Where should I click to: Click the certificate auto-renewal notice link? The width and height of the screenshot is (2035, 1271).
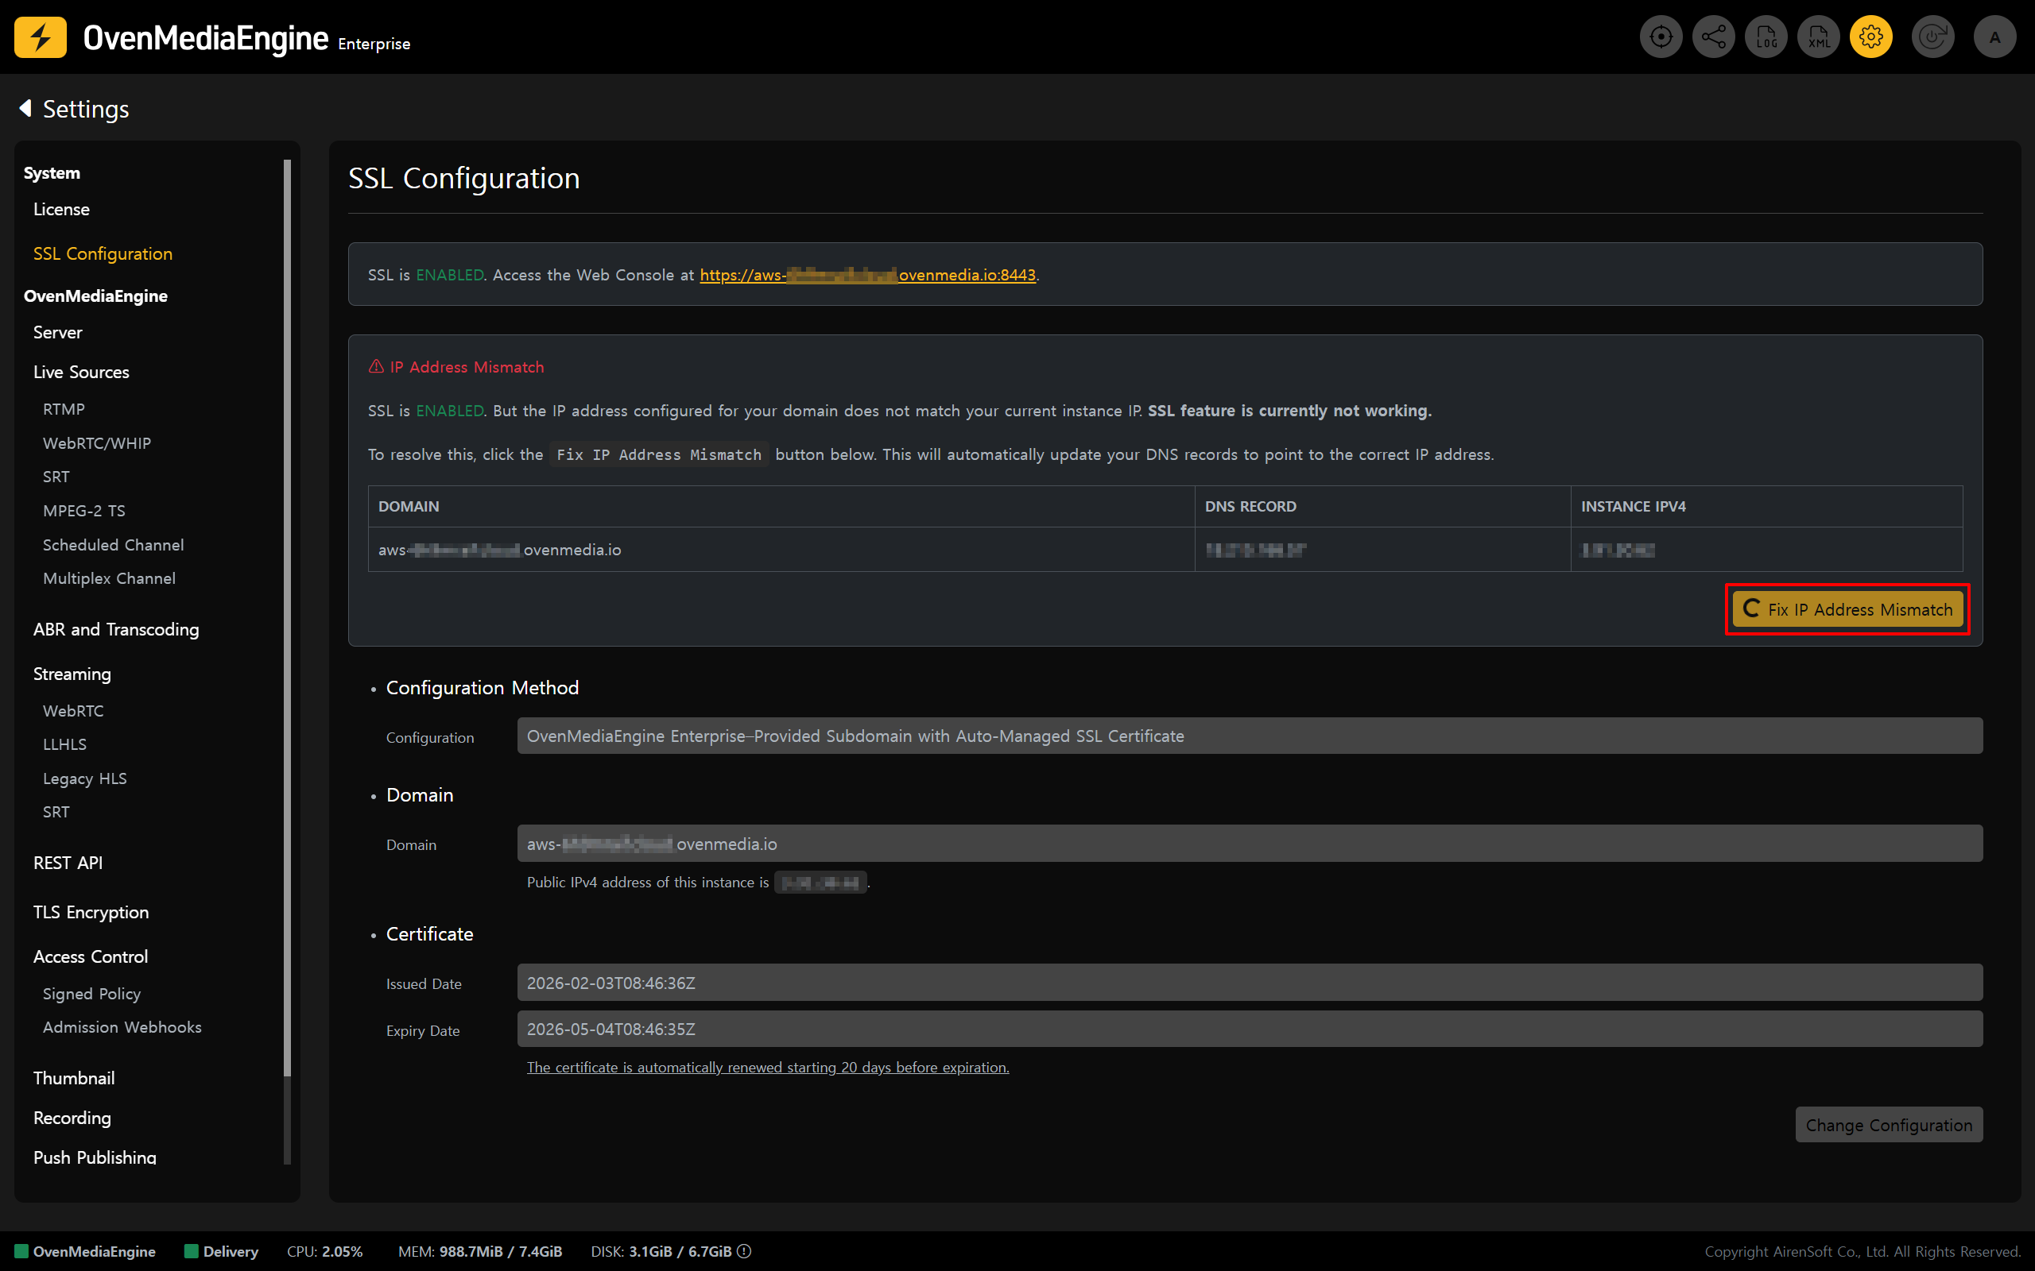click(x=767, y=1067)
